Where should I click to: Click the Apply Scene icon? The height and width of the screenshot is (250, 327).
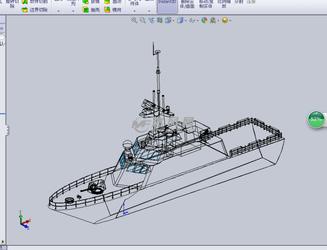click(x=213, y=20)
